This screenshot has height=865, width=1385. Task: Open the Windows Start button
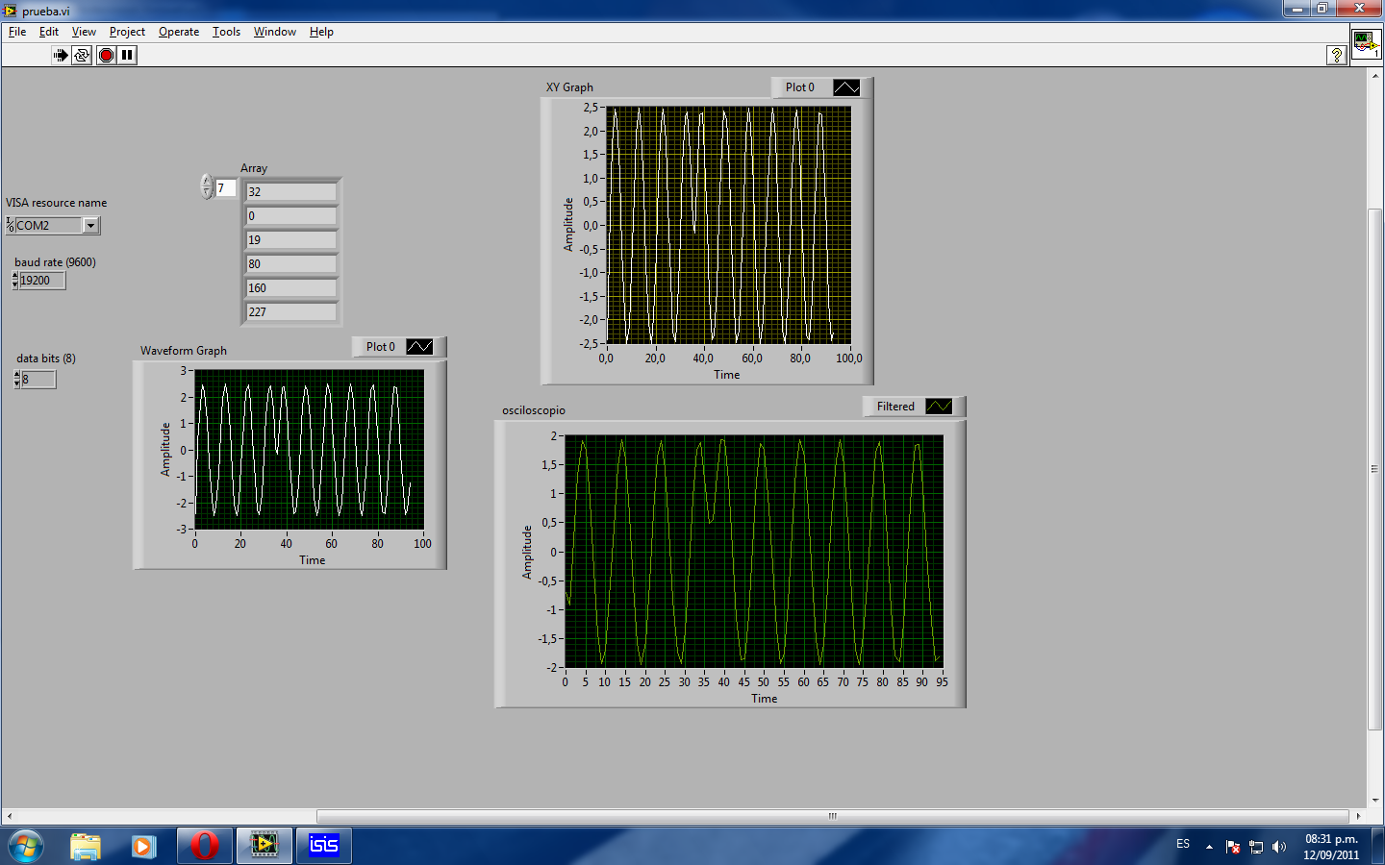[26, 846]
